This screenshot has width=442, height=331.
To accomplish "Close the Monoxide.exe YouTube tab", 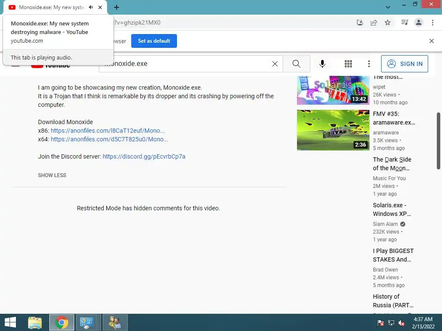I will point(100,7).
